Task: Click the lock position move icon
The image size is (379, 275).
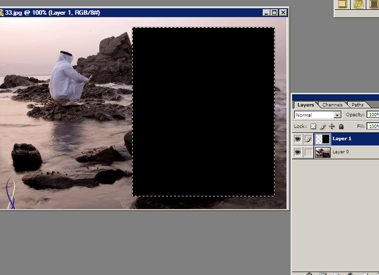Action: 332,127
